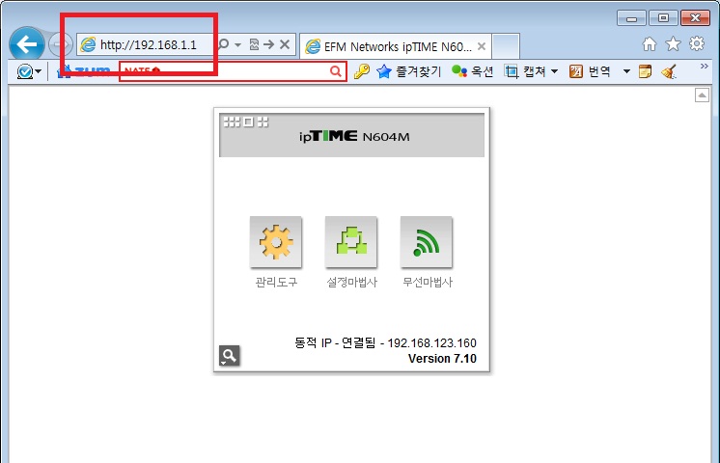Click the 번역 translate tool
Viewport: 720px width, 463px height.
[590, 71]
